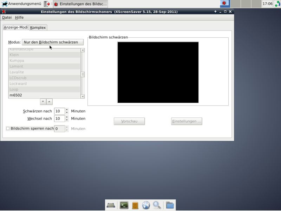Click the XScreenSaver icon in system tray
Viewport: 281px width, 211px height.
click(x=225, y=4)
